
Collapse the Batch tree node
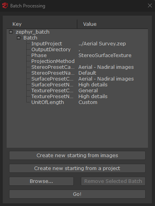[18, 38]
